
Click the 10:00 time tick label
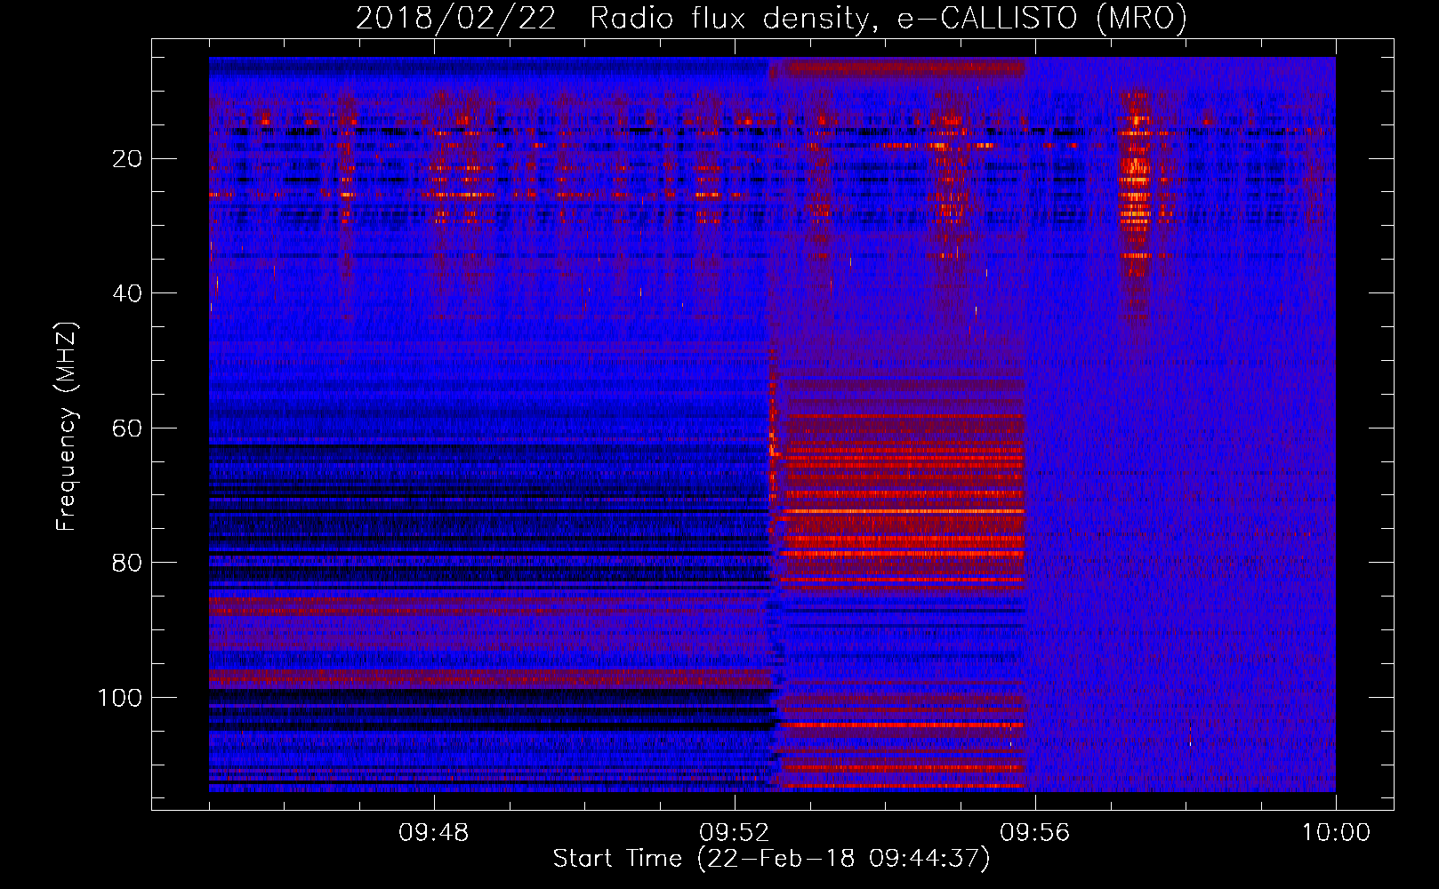tap(1336, 833)
